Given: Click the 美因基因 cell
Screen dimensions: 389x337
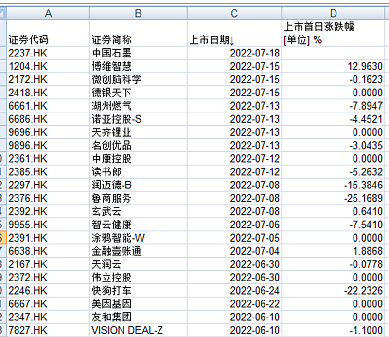Looking at the screenshot, I should pos(138,303).
